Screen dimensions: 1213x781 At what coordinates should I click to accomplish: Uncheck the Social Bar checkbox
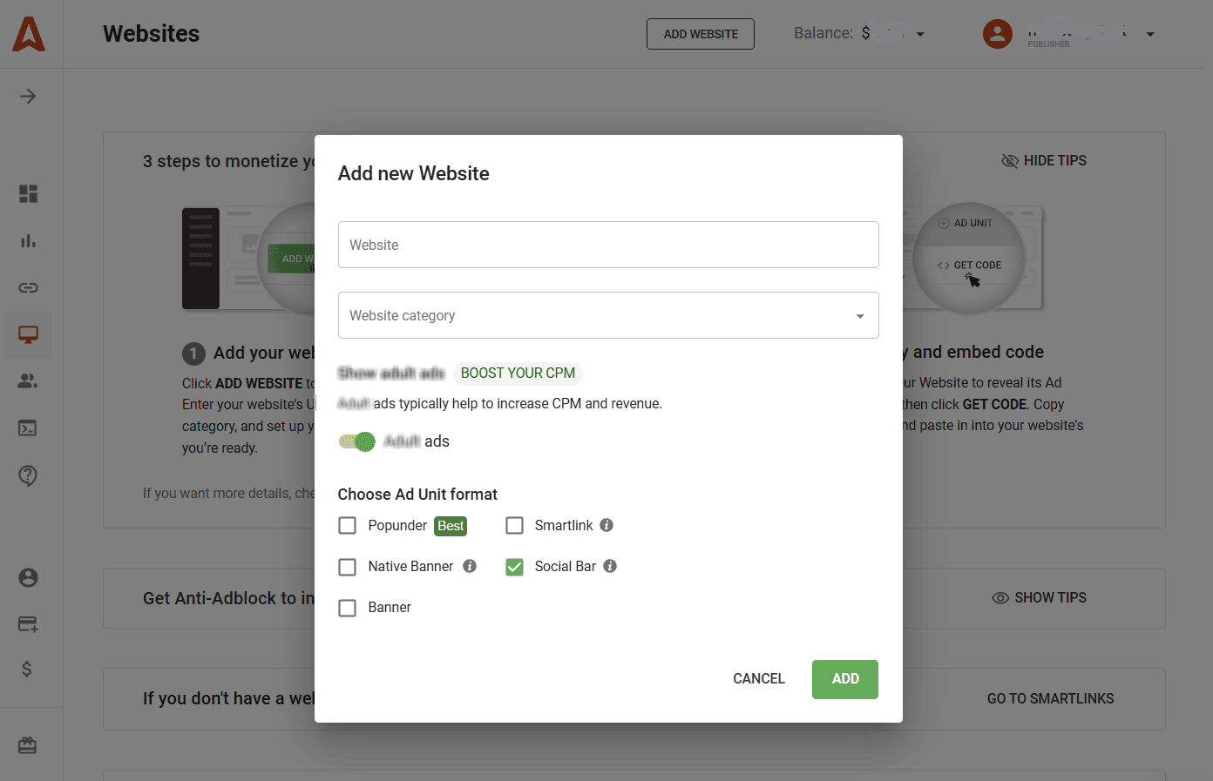515,567
